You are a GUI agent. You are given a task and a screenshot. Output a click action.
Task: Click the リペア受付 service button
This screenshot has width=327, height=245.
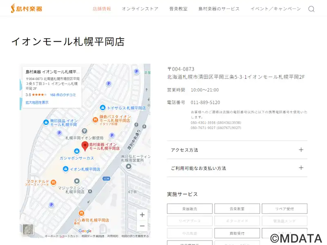(284, 209)
